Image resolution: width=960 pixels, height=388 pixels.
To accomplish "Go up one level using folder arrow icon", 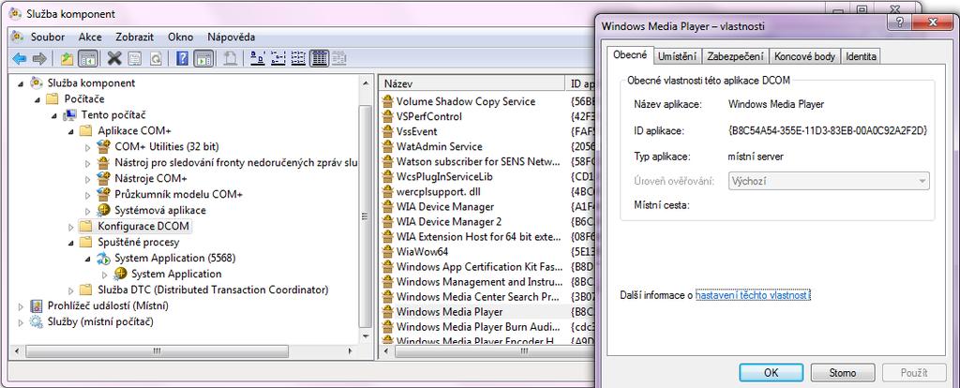I will pyautogui.click(x=67, y=59).
